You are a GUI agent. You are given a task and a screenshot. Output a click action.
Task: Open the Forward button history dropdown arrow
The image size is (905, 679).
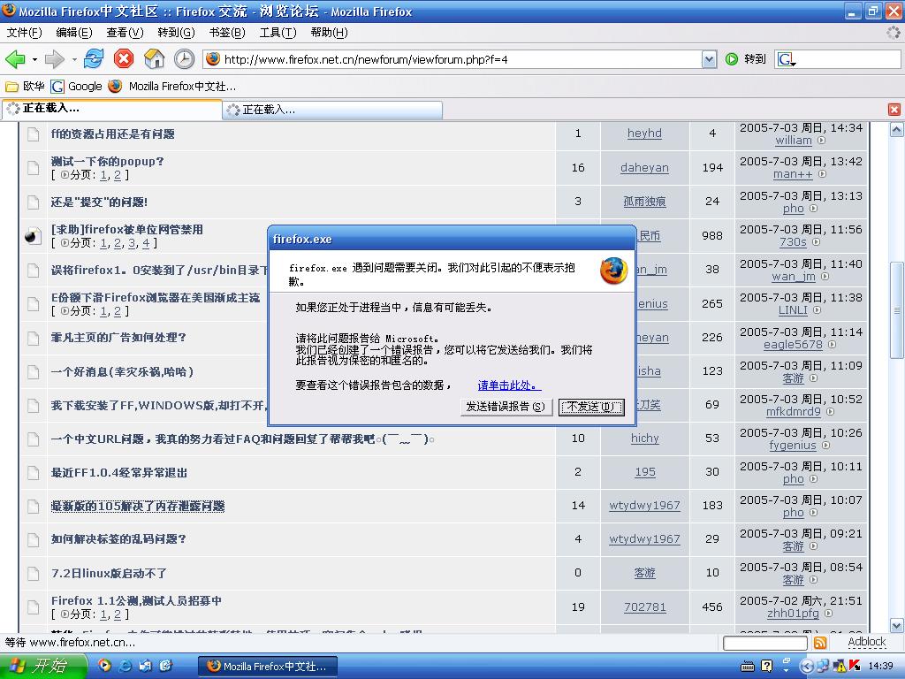[74, 59]
